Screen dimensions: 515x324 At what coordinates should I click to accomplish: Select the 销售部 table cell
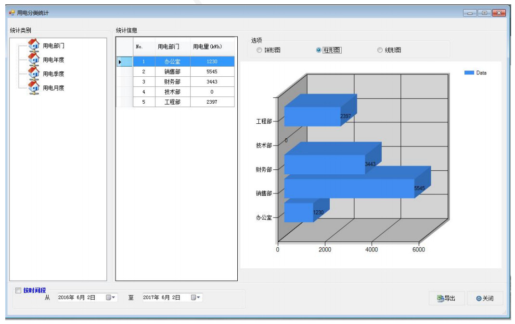click(173, 72)
